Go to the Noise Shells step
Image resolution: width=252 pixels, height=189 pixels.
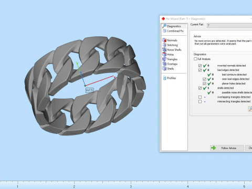pos(172,50)
